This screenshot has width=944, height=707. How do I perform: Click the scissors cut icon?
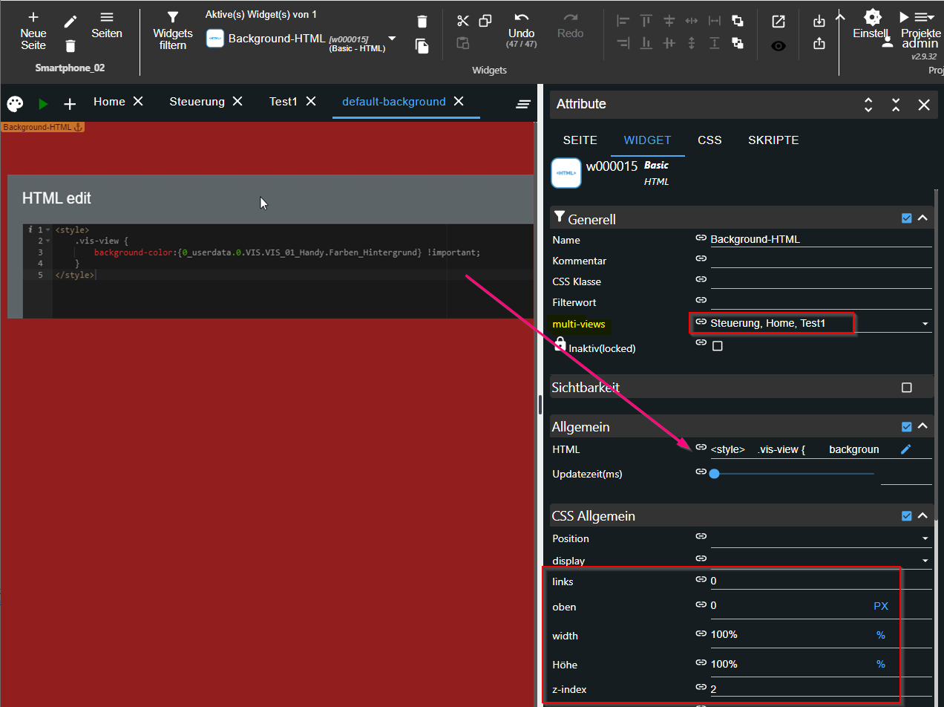(x=463, y=21)
